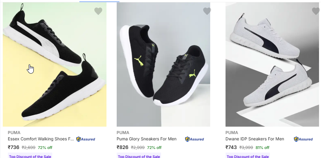Click Top Discount tag under Essex shoes
Viewport: 321px width, 158px height.
[x=30, y=156]
